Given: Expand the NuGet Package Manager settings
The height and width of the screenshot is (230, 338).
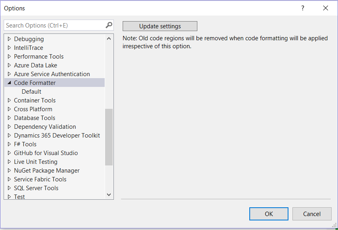Looking at the screenshot, I should coord(9,170).
